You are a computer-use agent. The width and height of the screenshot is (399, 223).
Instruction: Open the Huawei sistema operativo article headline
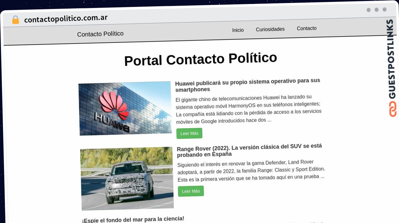coord(248,85)
